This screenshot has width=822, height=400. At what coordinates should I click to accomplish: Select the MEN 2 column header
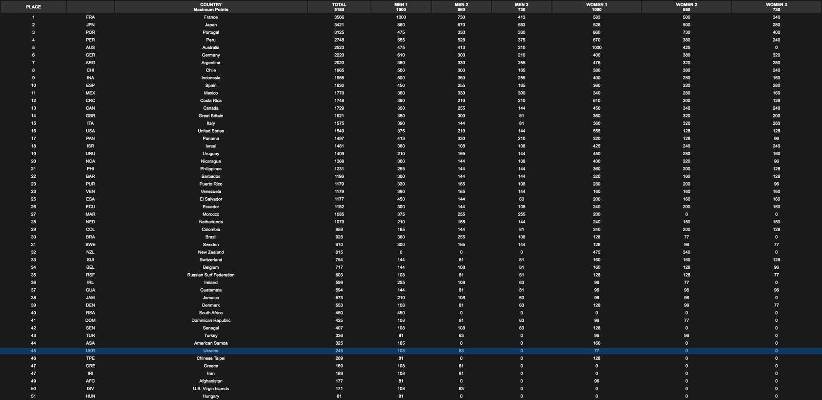461,7
